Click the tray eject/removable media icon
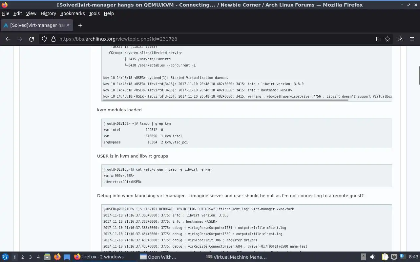The image size is (420, 262). [363, 257]
